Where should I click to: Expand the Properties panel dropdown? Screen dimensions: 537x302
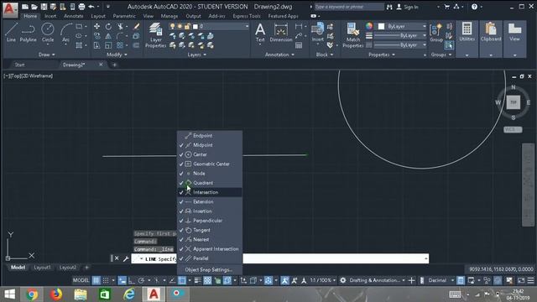pos(381,55)
